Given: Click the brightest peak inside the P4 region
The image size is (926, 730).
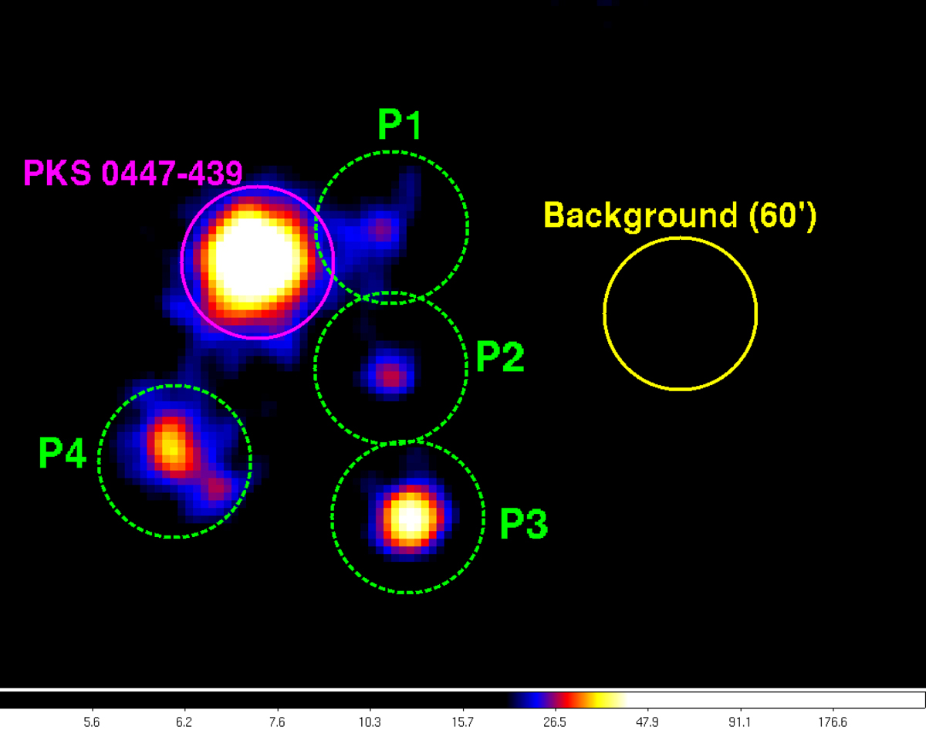Looking at the screenshot, I should point(169,444).
